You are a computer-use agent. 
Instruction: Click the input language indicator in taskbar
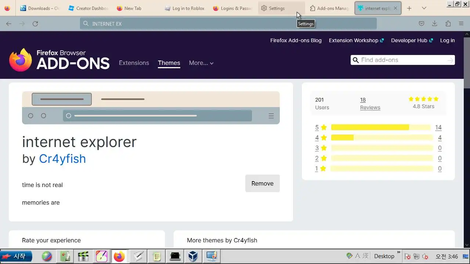357,256
